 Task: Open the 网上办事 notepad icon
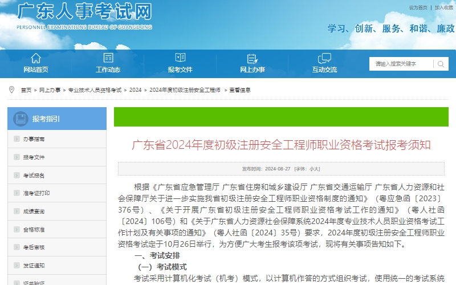253,58
